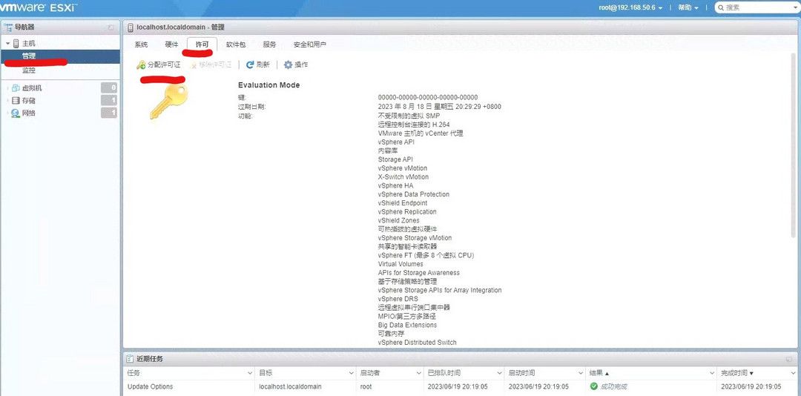Open the Target (目标) column dropdown arrow

click(350, 374)
